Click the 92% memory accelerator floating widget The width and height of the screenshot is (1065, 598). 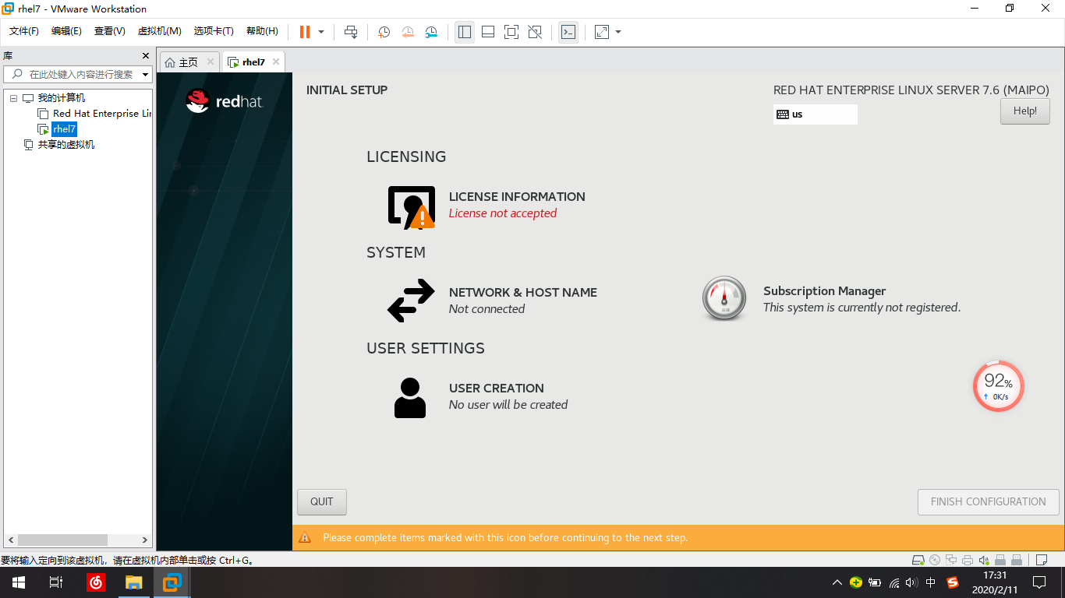click(x=998, y=386)
